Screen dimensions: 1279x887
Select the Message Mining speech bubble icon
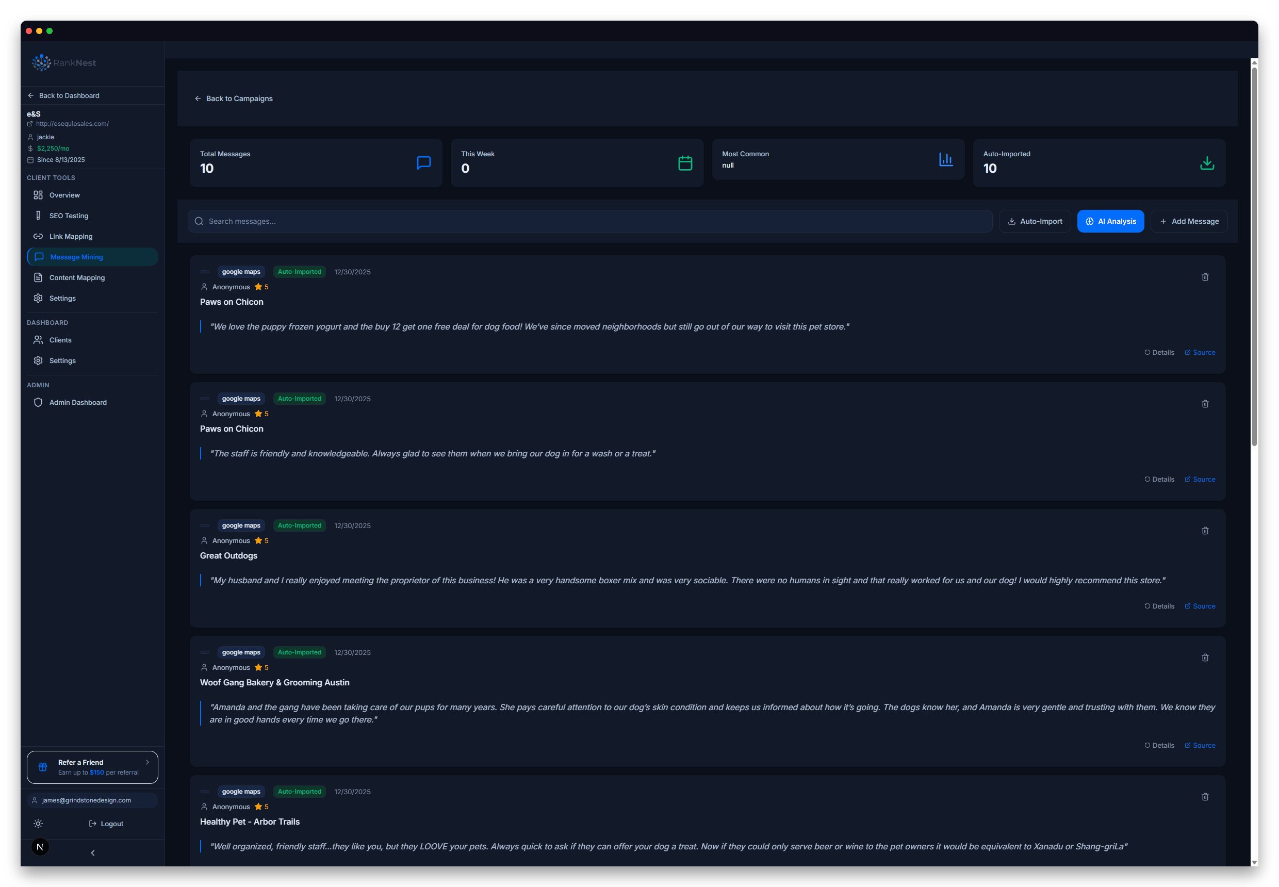pos(38,257)
